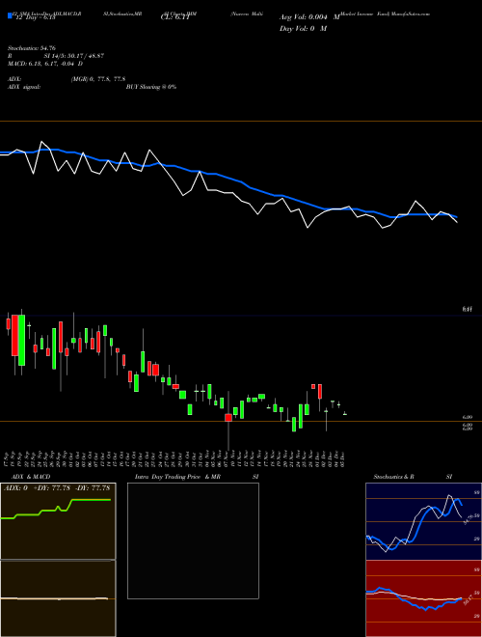The image size is (482, 637).
Task: Click the 'ADX signal:' label
Action: point(24,87)
